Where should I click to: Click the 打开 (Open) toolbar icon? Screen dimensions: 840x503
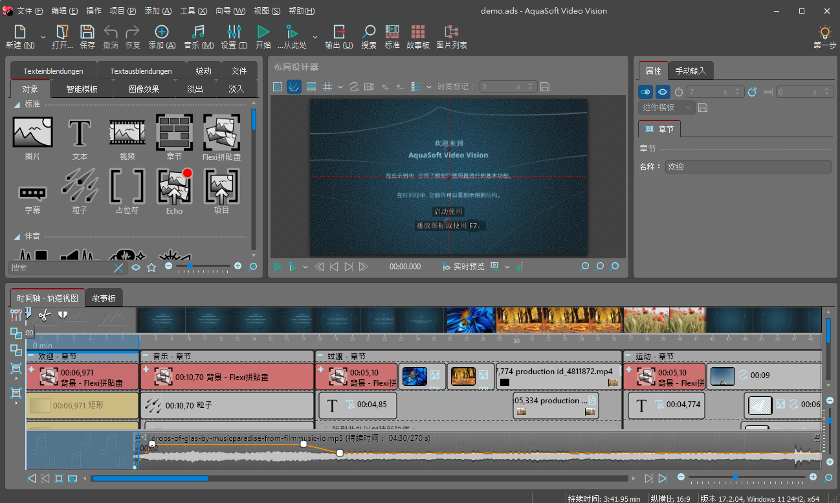point(62,32)
